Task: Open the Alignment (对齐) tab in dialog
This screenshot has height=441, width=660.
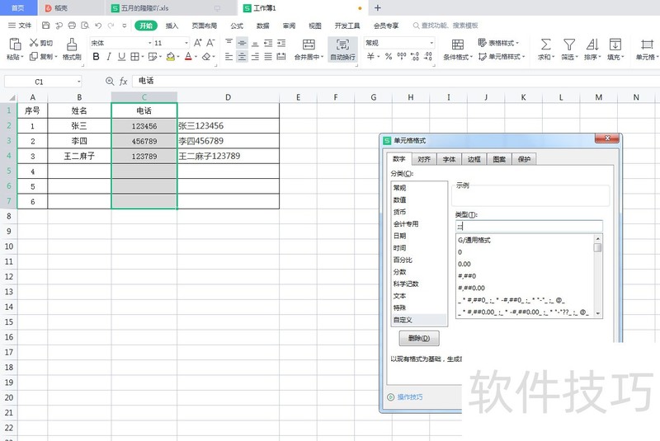Action: coord(424,159)
